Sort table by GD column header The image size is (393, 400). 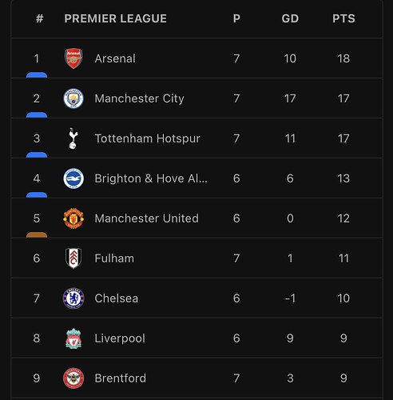point(290,18)
